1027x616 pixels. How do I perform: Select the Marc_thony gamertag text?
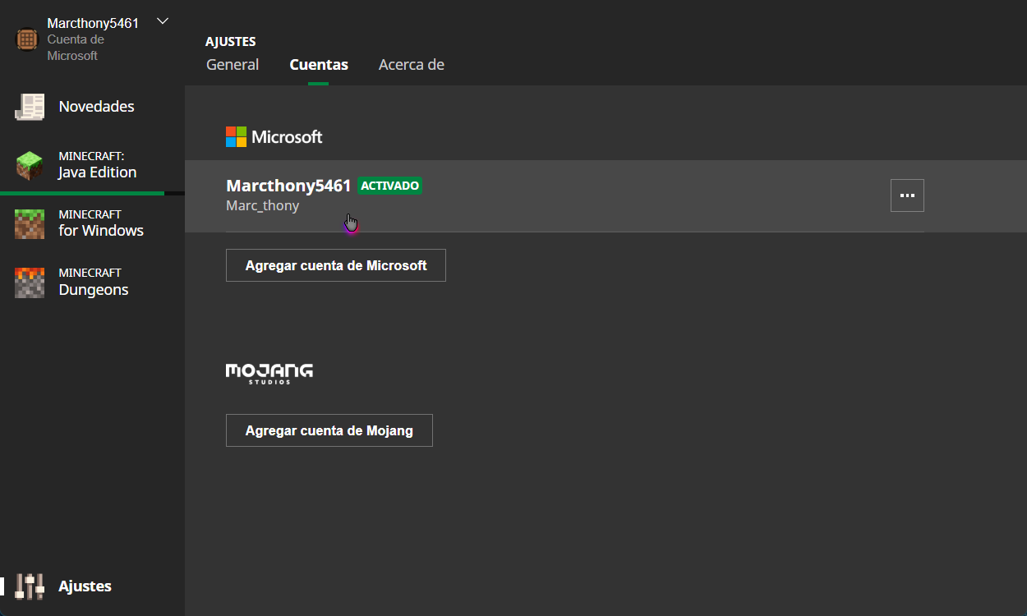click(262, 205)
